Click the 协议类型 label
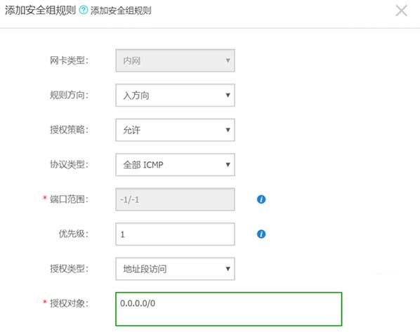This screenshot has width=420, height=332. pyautogui.click(x=69, y=164)
